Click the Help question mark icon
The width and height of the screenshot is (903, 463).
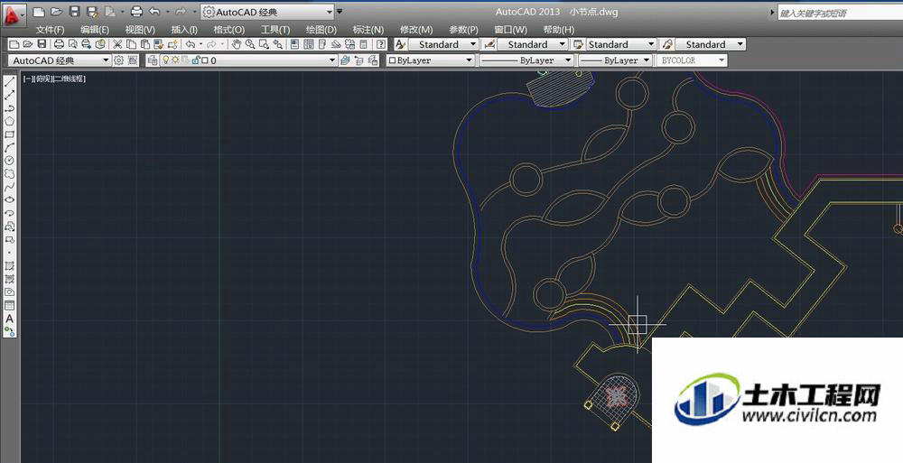(381, 44)
